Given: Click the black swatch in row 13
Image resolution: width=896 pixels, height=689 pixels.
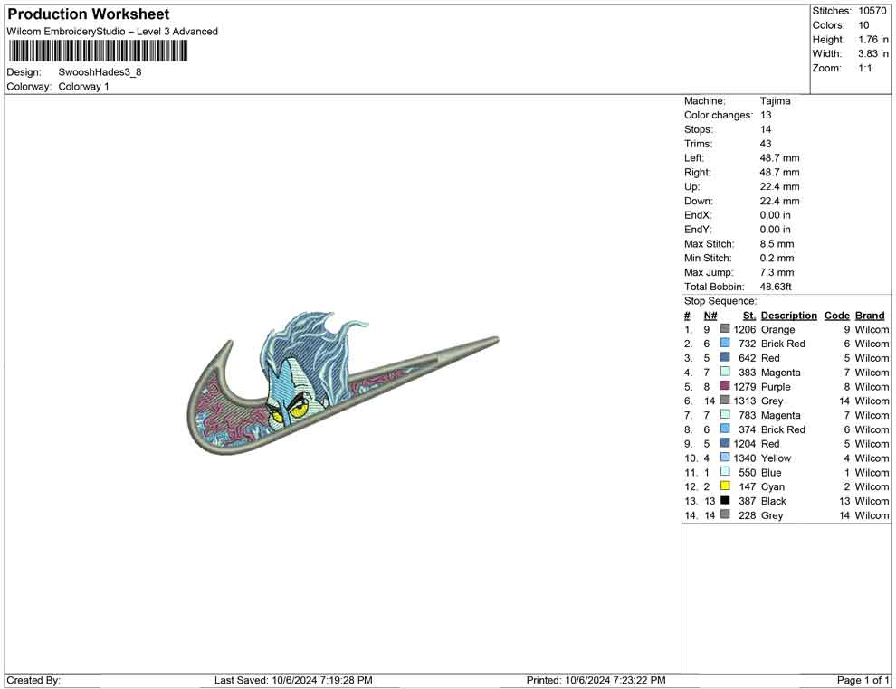Looking at the screenshot, I should tap(725, 501).
